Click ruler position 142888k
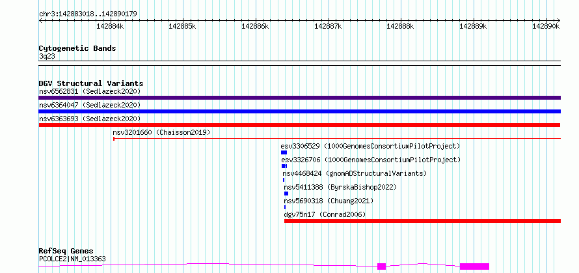The width and height of the screenshot is (579, 273). click(x=400, y=26)
